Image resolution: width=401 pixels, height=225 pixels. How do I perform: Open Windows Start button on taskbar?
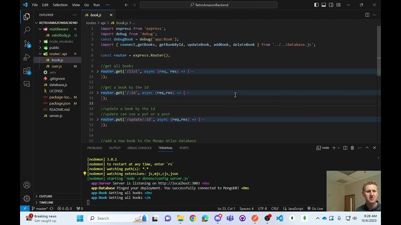click(x=80, y=218)
